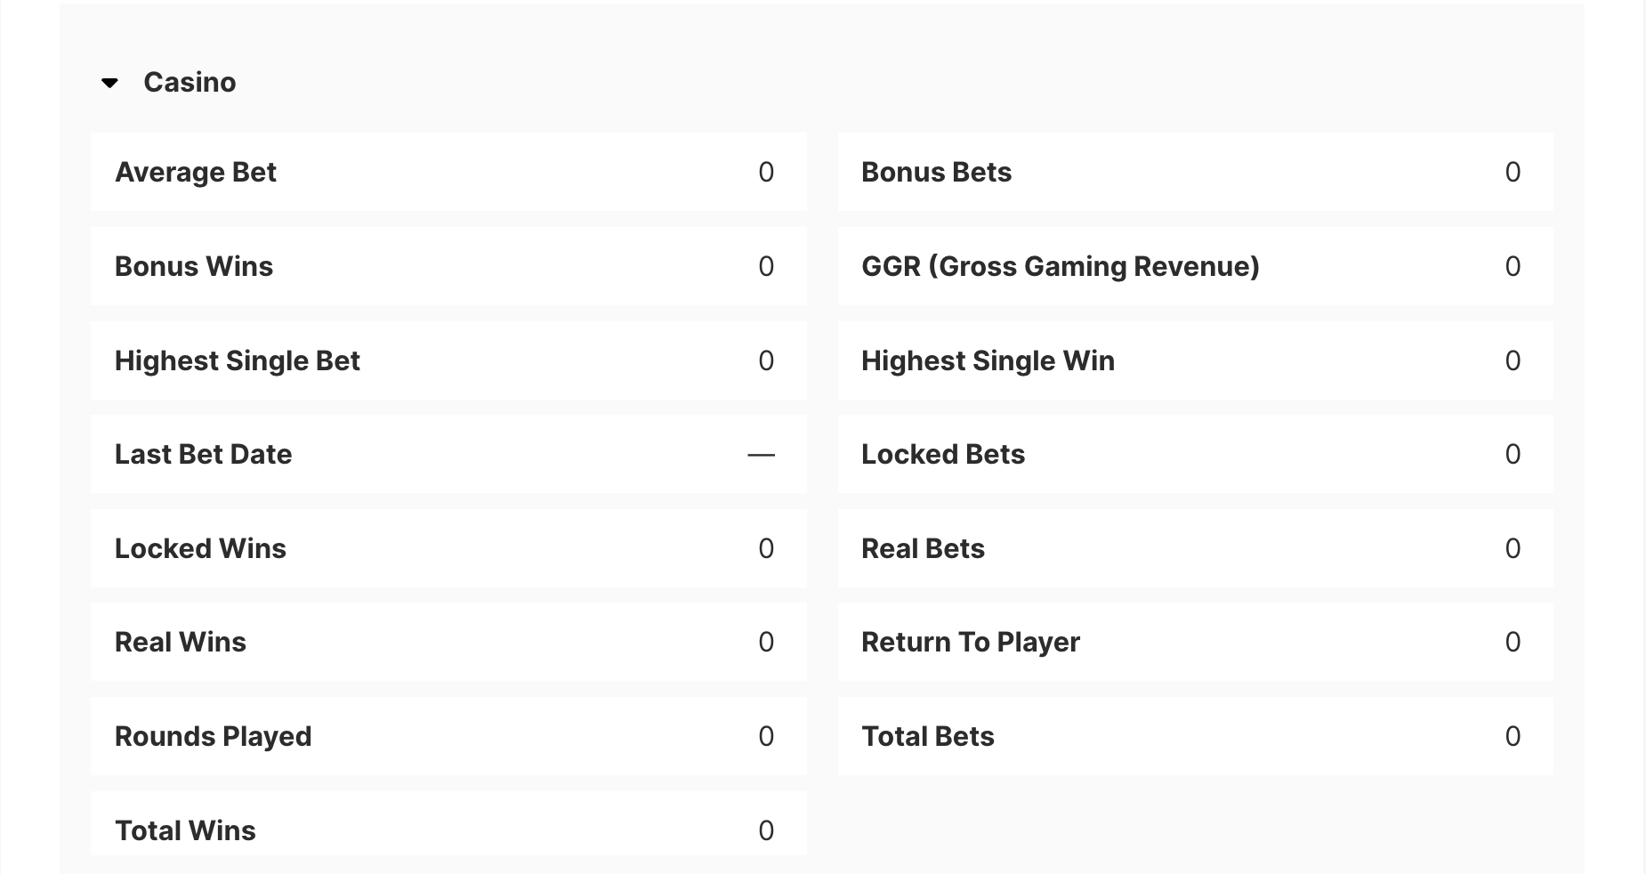The height and width of the screenshot is (874, 1646).
Task: Click the GGR (Gross Gaming Revenue) label
Action: click(1060, 266)
